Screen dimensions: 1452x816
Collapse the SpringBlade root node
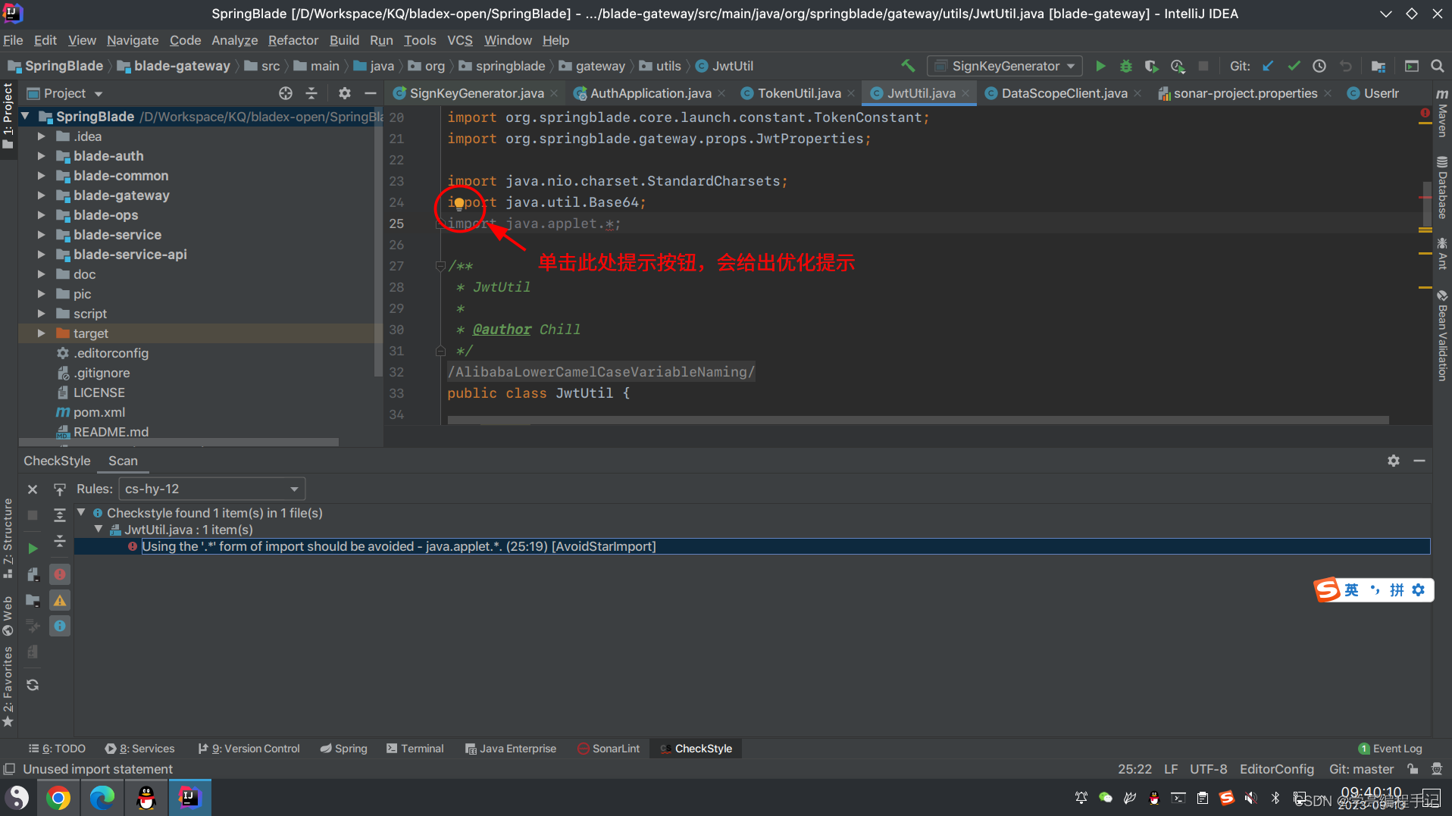point(25,117)
